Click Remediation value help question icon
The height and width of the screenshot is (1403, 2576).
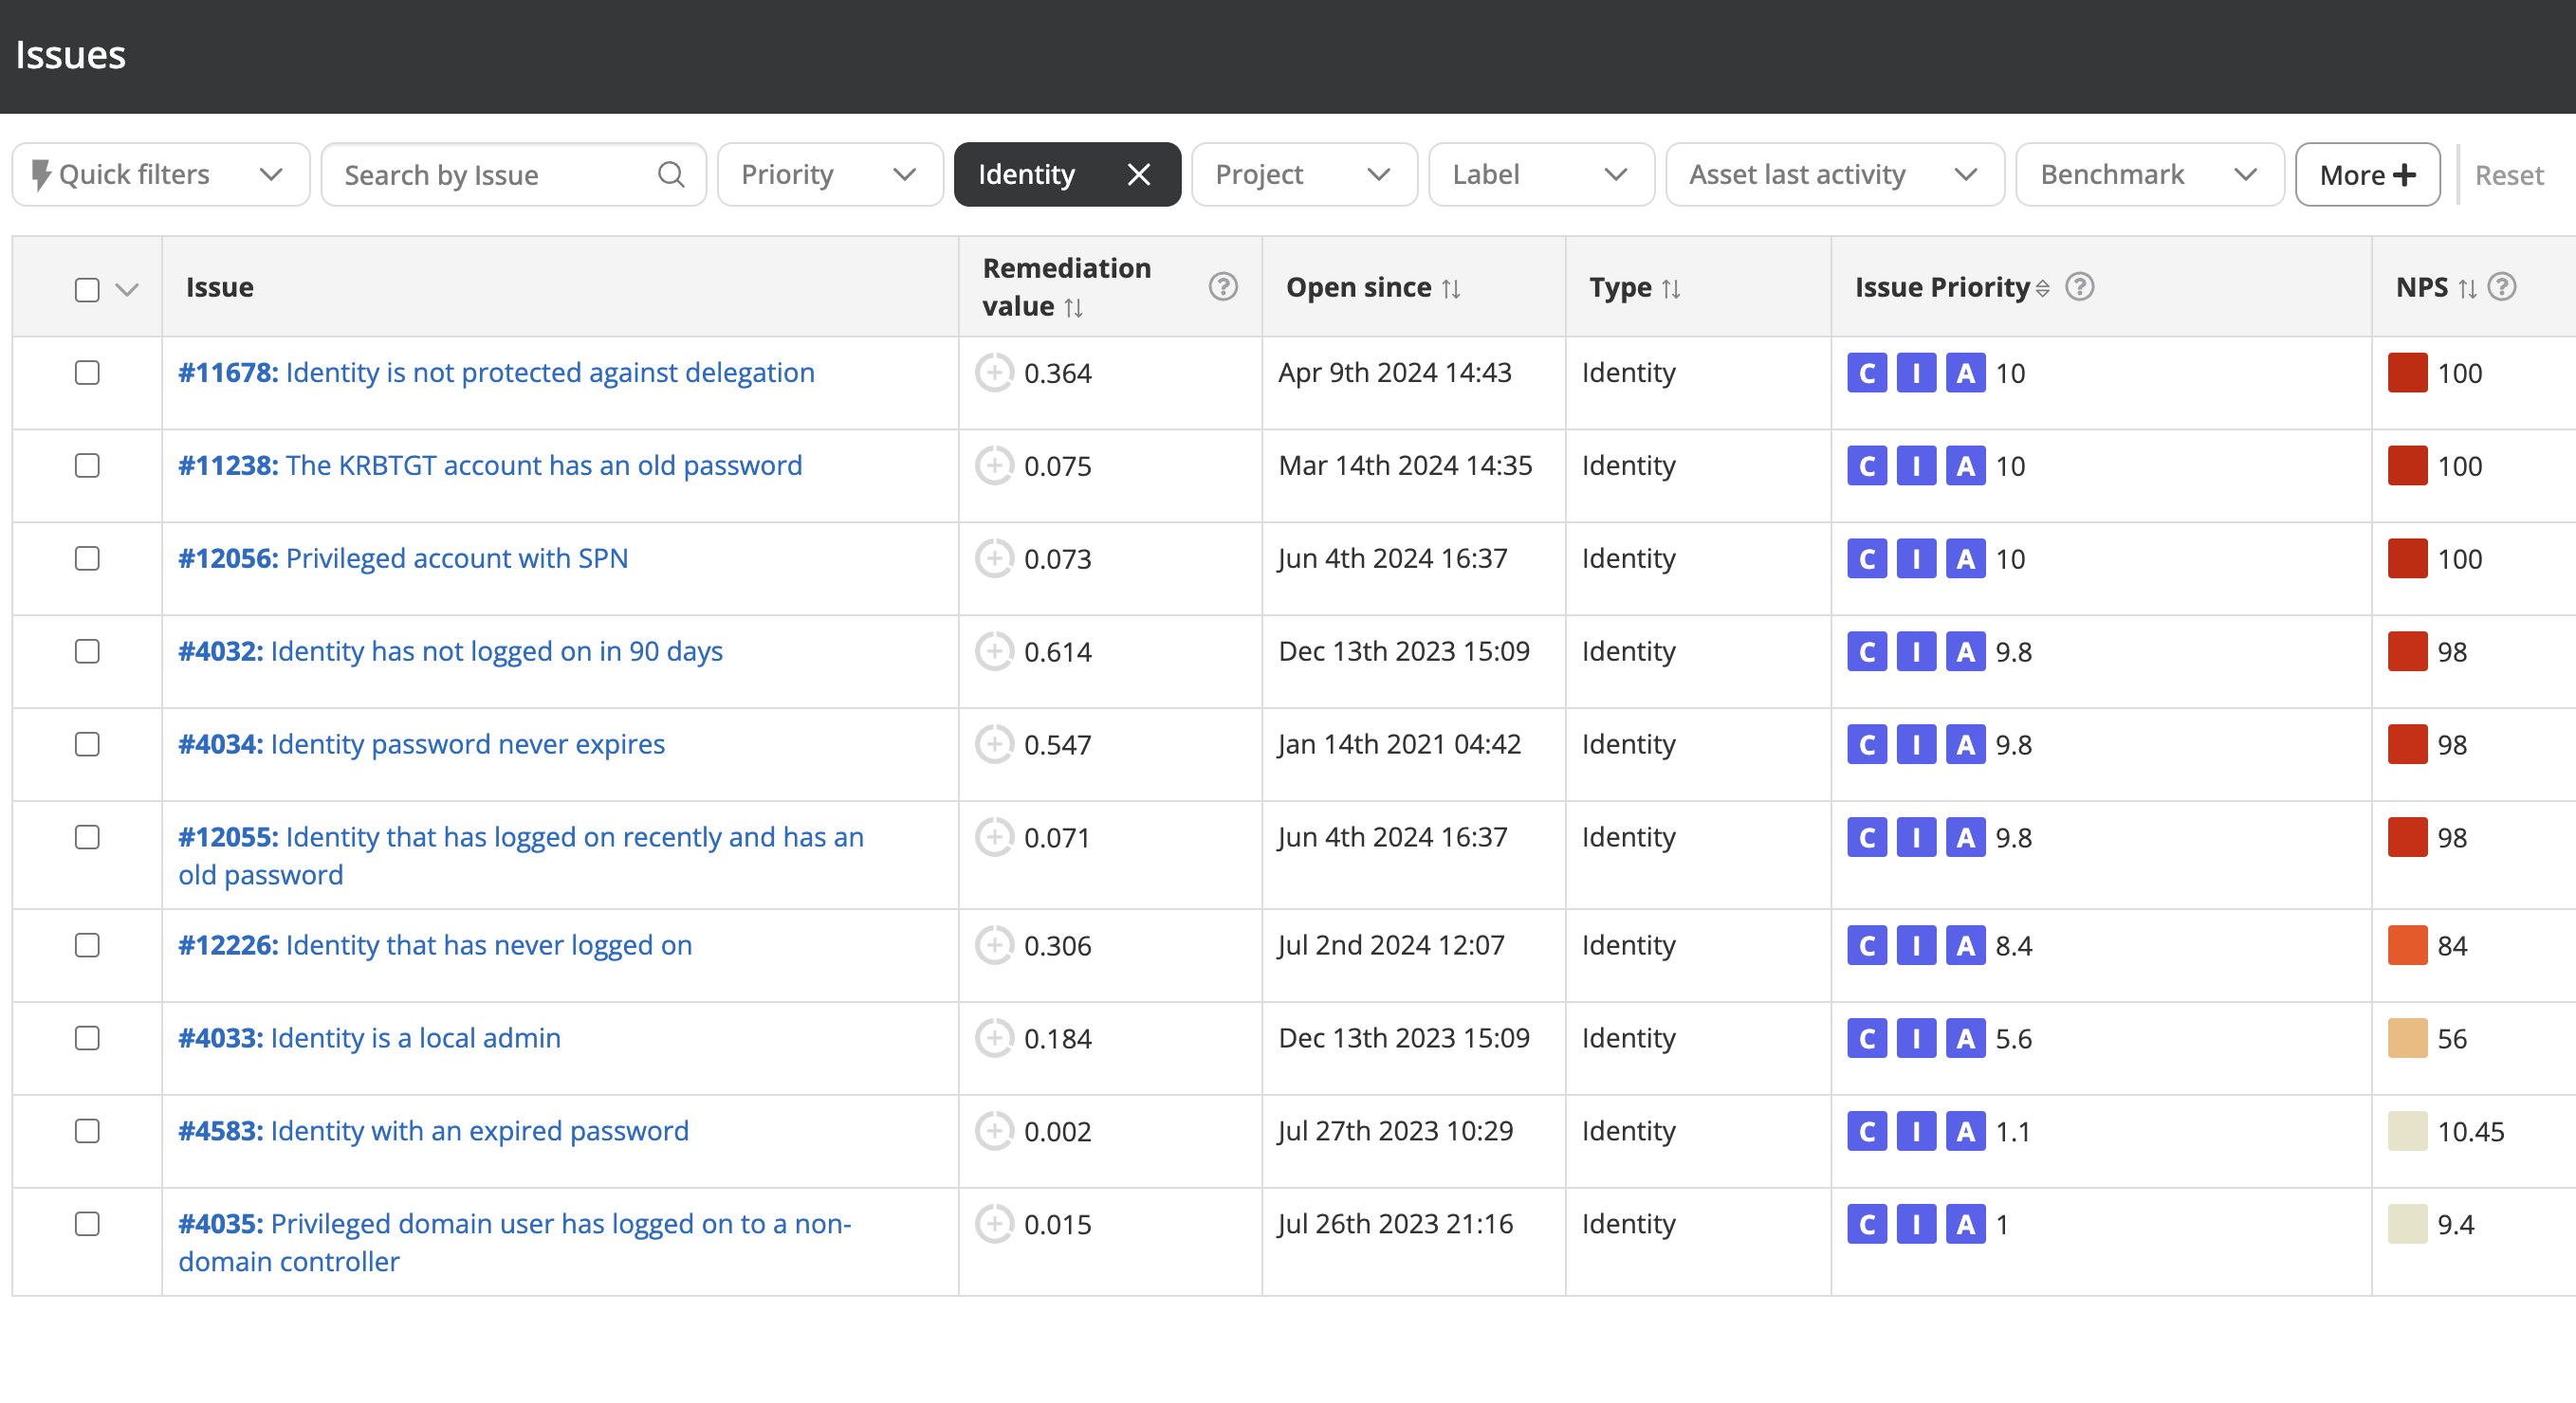coord(1222,287)
